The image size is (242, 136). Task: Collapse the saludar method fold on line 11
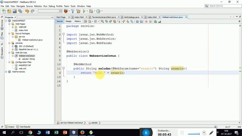[64, 68]
